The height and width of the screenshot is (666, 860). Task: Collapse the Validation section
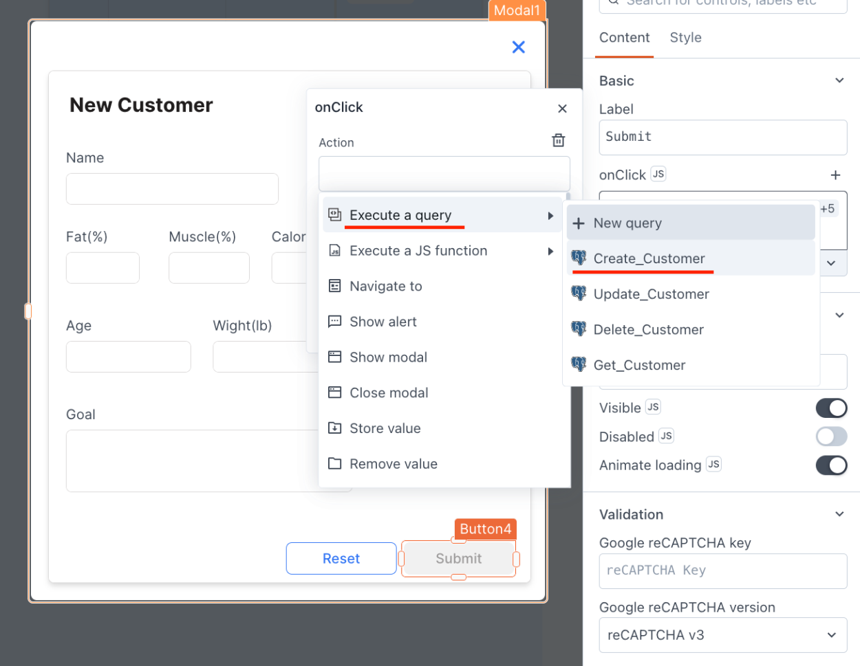click(x=839, y=514)
